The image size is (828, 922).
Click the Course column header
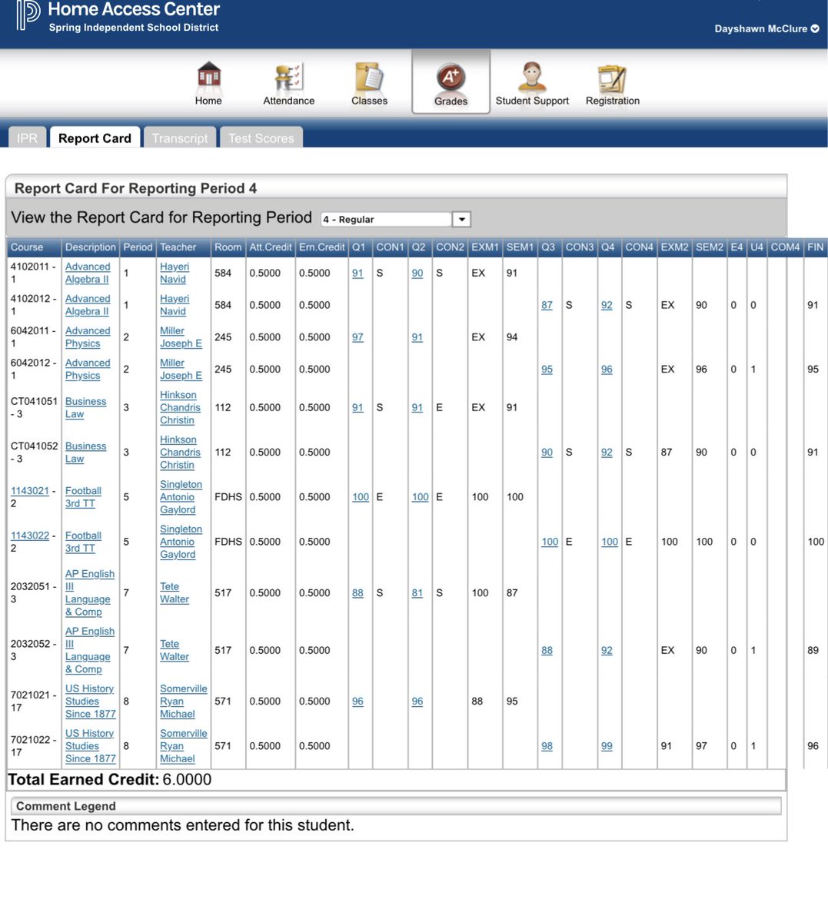click(x=34, y=247)
